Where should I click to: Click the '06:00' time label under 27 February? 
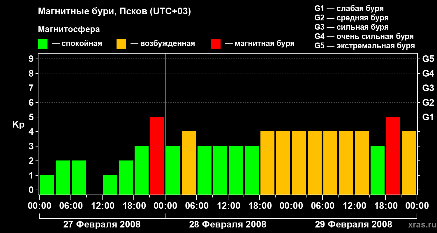coord(71,206)
